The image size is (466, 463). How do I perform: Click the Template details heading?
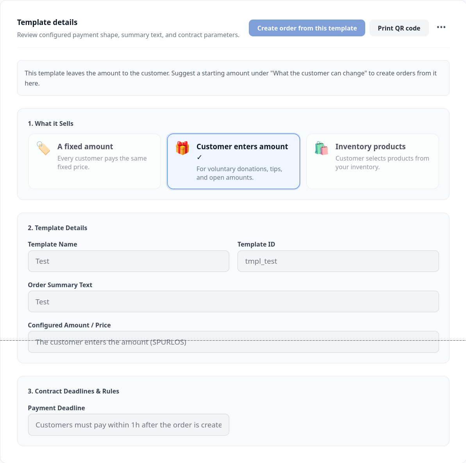(x=47, y=22)
